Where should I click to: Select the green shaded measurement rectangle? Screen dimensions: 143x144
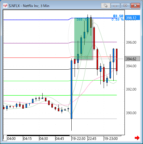click(x=83, y=38)
